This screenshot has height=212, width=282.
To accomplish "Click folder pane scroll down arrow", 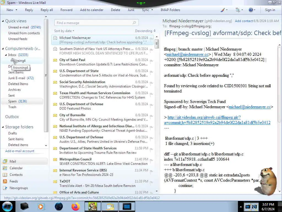I will pyautogui.click(x=46, y=145).
